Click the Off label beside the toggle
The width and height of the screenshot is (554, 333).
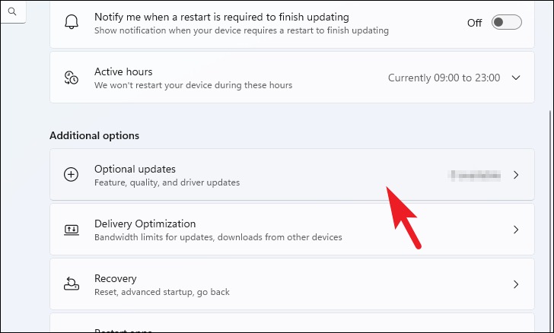474,23
